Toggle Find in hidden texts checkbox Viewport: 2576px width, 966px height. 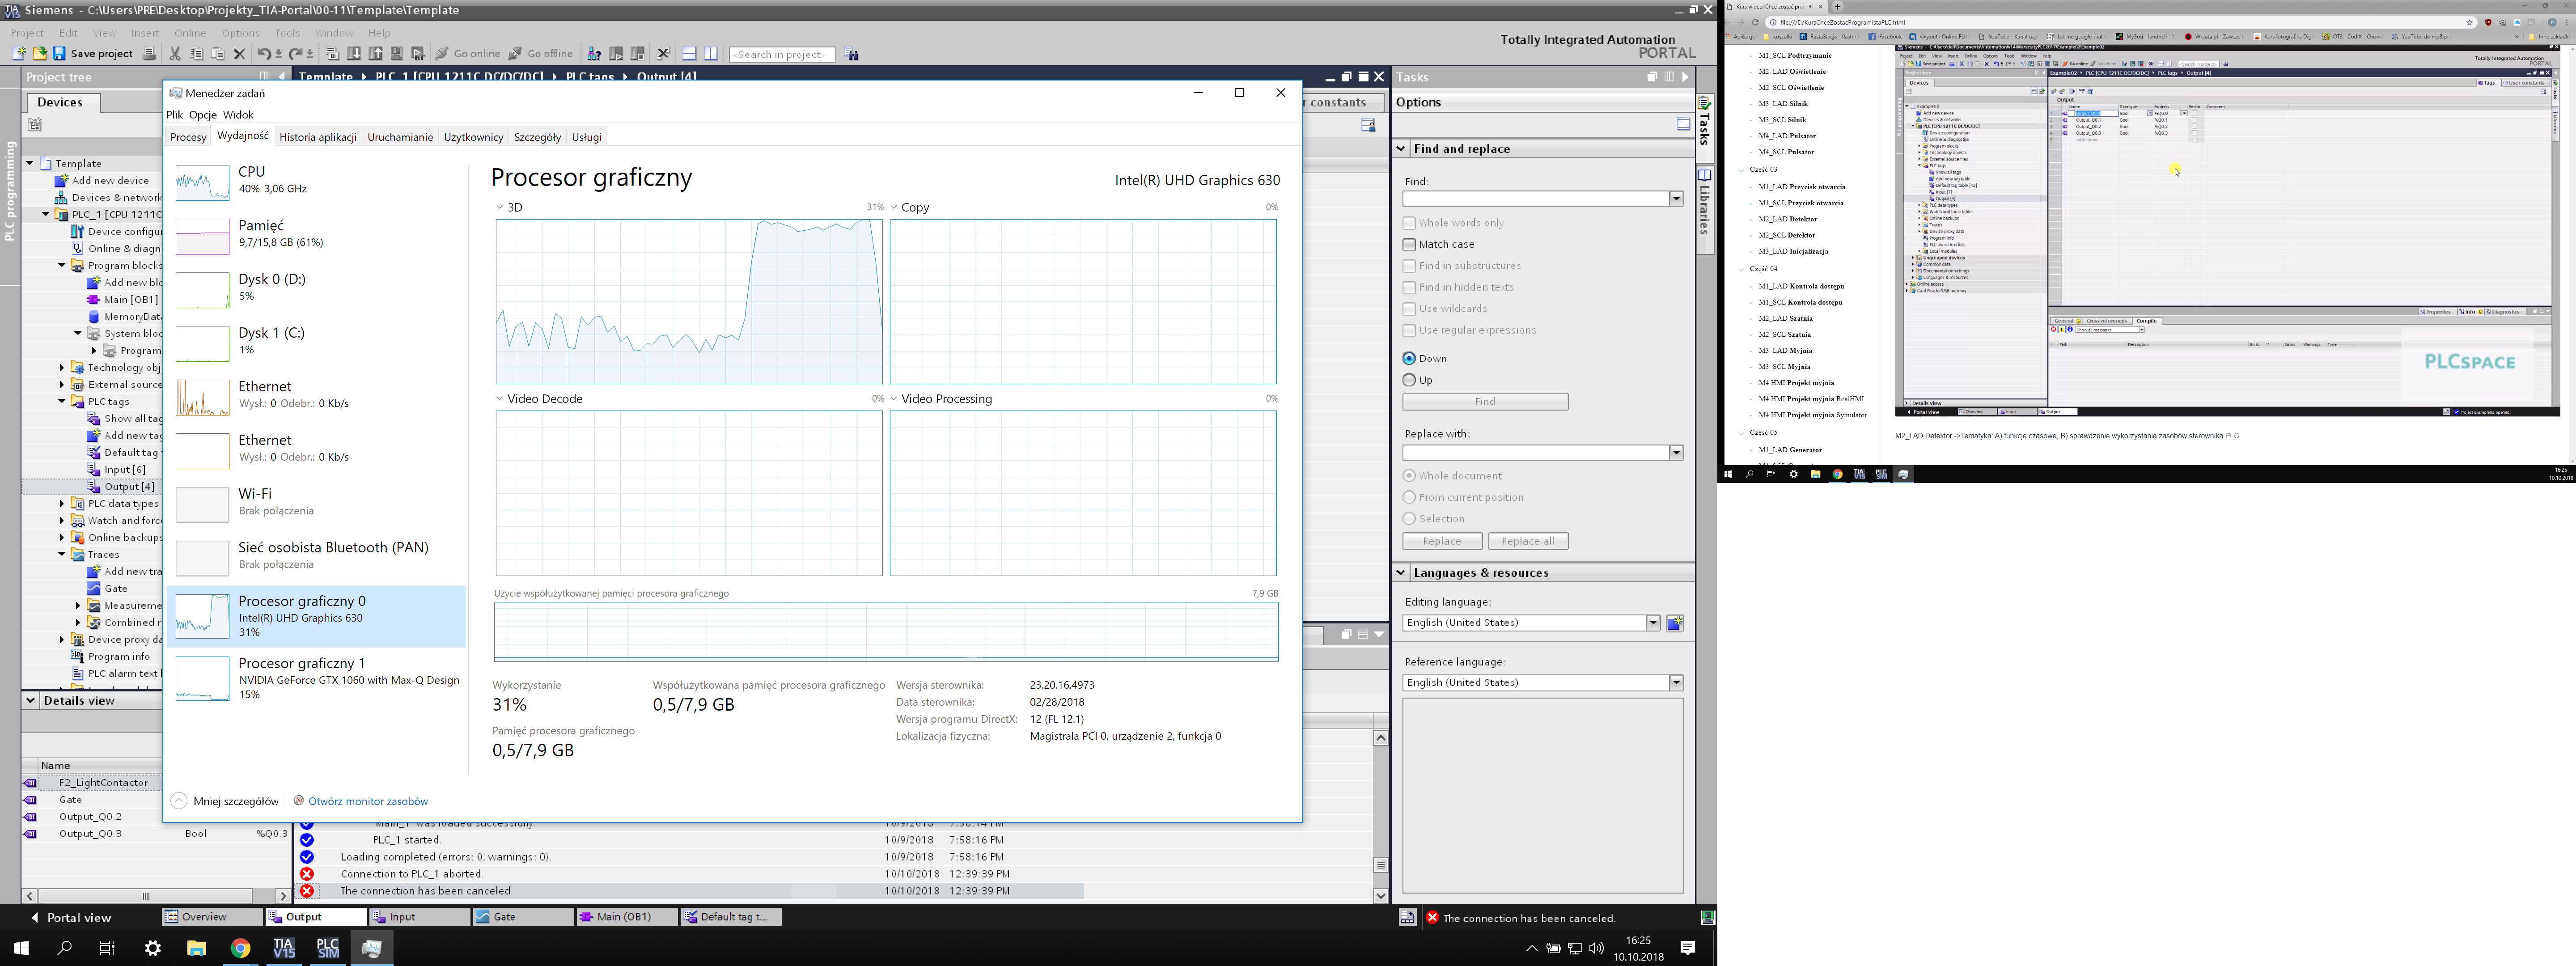coord(1409,287)
